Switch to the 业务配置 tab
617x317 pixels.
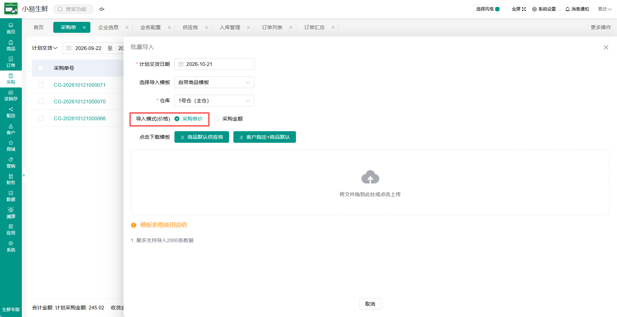coord(150,27)
